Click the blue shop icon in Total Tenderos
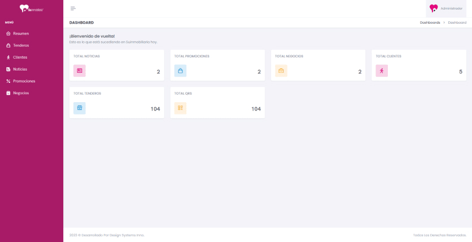 [x=80, y=108]
